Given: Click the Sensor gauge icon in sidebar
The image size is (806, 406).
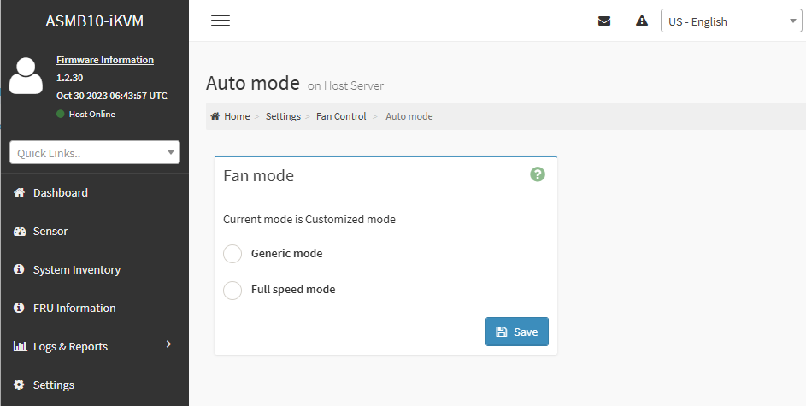Looking at the screenshot, I should pyautogui.click(x=19, y=231).
